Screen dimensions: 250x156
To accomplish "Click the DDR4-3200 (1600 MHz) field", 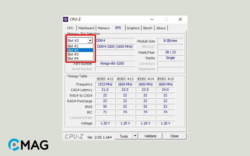I will 115,46.
